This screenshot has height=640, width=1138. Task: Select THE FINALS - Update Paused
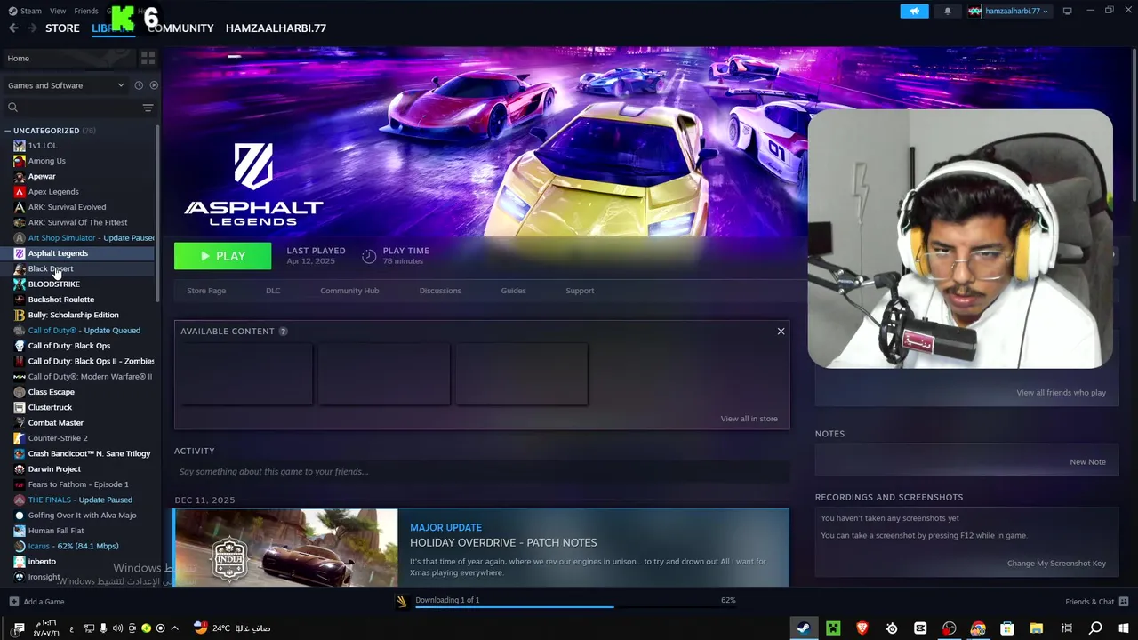pyautogui.click(x=80, y=500)
